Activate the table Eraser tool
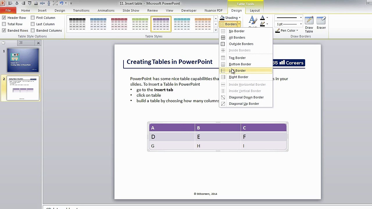This screenshot has height=209, width=372. point(321,23)
